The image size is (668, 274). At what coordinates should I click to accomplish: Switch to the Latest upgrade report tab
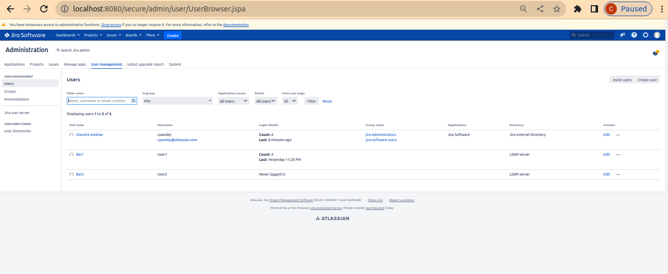pyautogui.click(x=146, y=65)
